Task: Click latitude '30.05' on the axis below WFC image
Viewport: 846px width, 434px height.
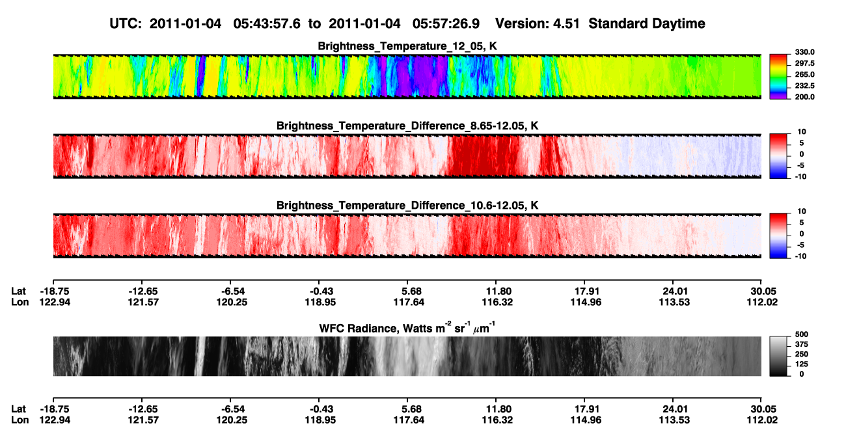Action: coord(761,409)
